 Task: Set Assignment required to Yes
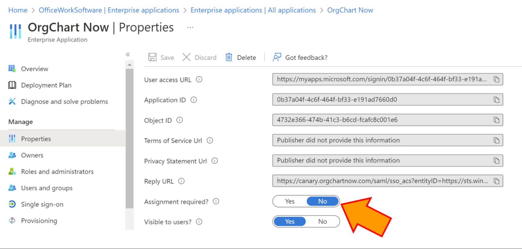coord(290,201)
